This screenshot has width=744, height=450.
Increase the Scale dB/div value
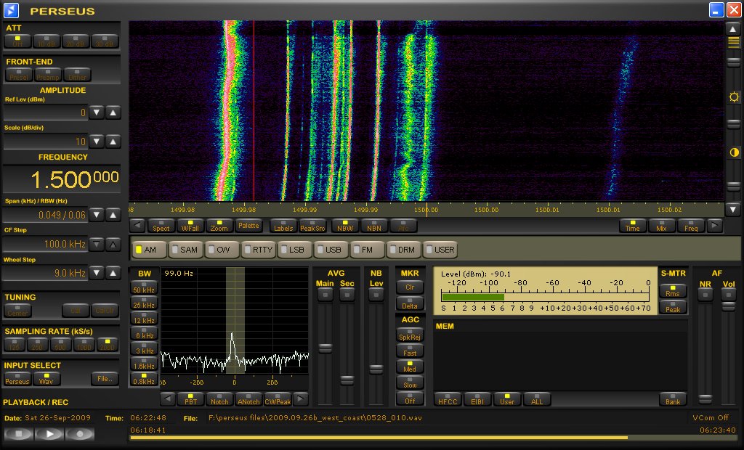[113, 142]
